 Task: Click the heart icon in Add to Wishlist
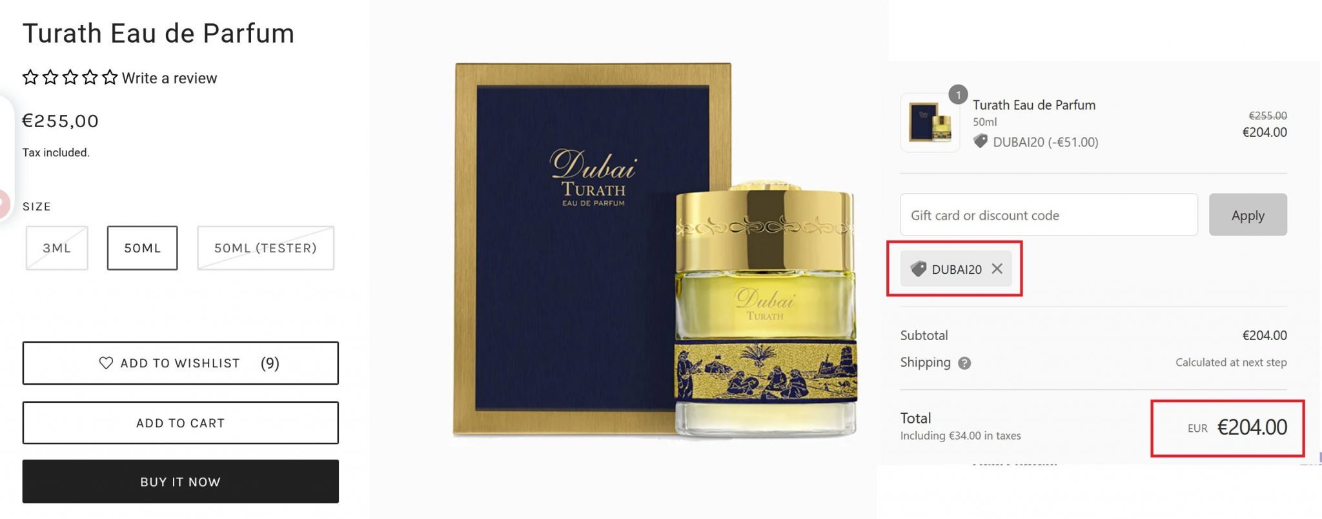[x=106, y=363]
